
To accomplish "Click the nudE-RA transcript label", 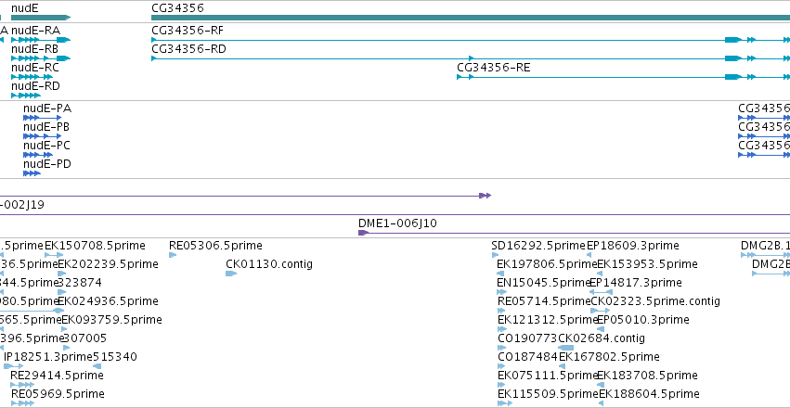I will 35,31.
